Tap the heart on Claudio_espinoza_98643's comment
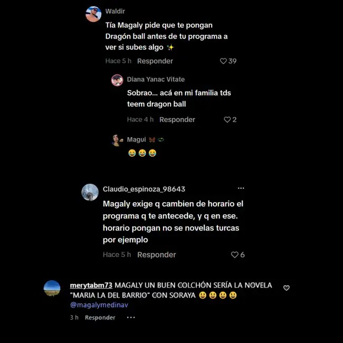Viewport: 343px width, 343px height. 235,255
